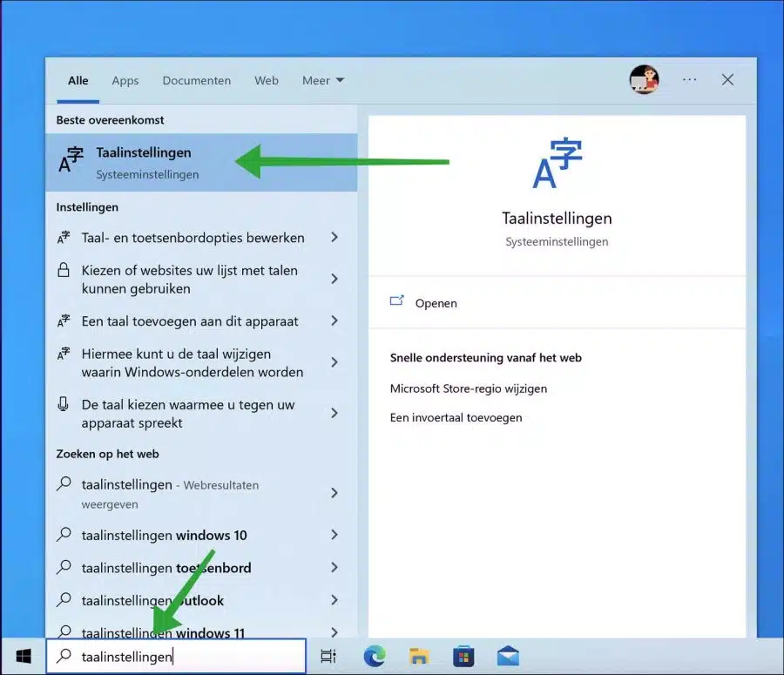Image resolution: width=784 pixels, height=675 pixels.
Task: Open File Explorer from the taskbar
Action: 419,656
